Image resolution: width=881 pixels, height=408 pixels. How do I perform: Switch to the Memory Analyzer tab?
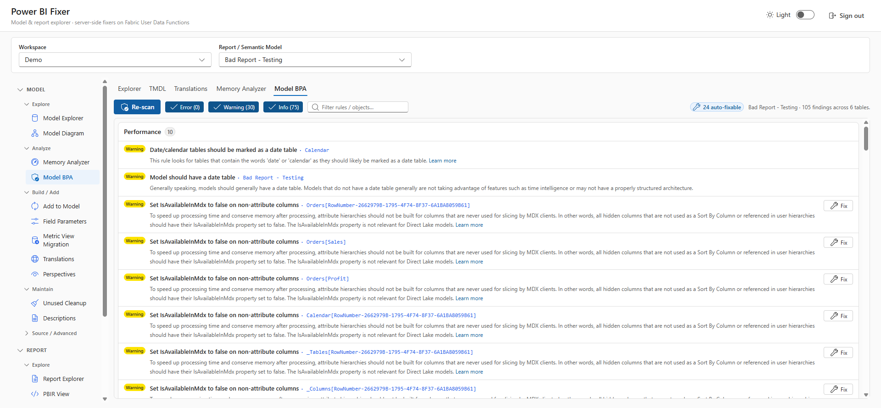point(241,89)
